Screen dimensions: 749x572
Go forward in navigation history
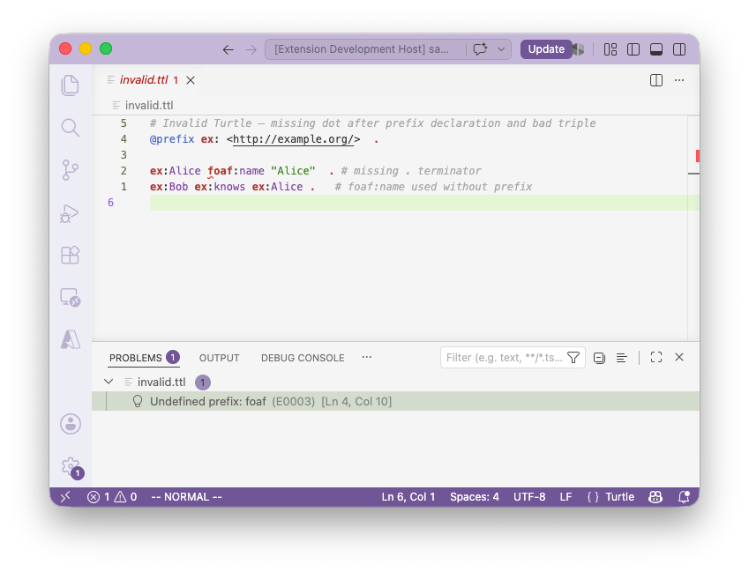point(251,49)
